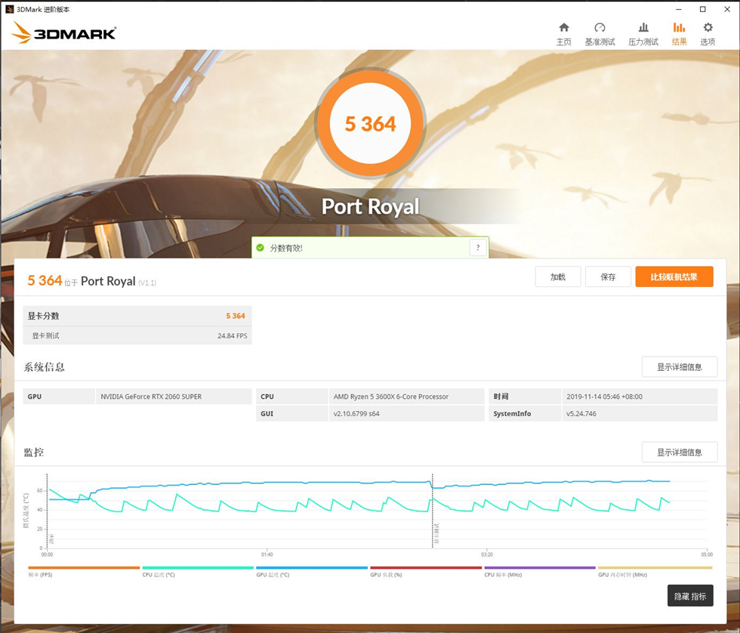Click the green check mark score valid icon
Screen dimensions: 740x633
261,248
